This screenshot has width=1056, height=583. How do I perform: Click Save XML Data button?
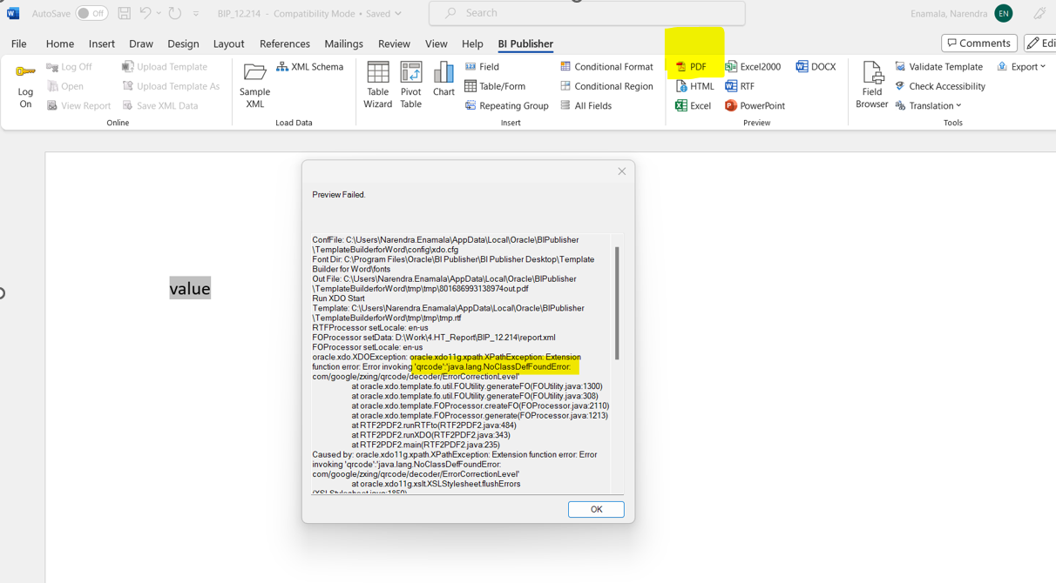159,105
